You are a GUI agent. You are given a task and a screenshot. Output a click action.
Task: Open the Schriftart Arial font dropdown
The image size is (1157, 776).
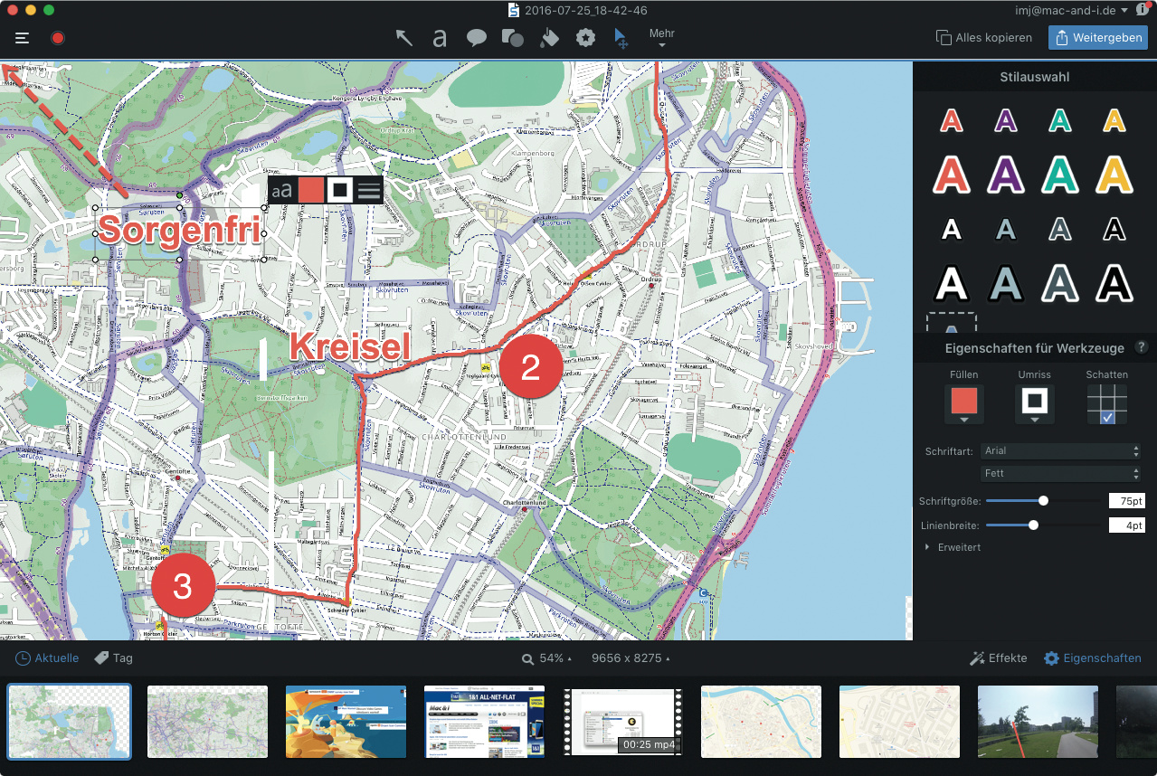(1059, 450)
